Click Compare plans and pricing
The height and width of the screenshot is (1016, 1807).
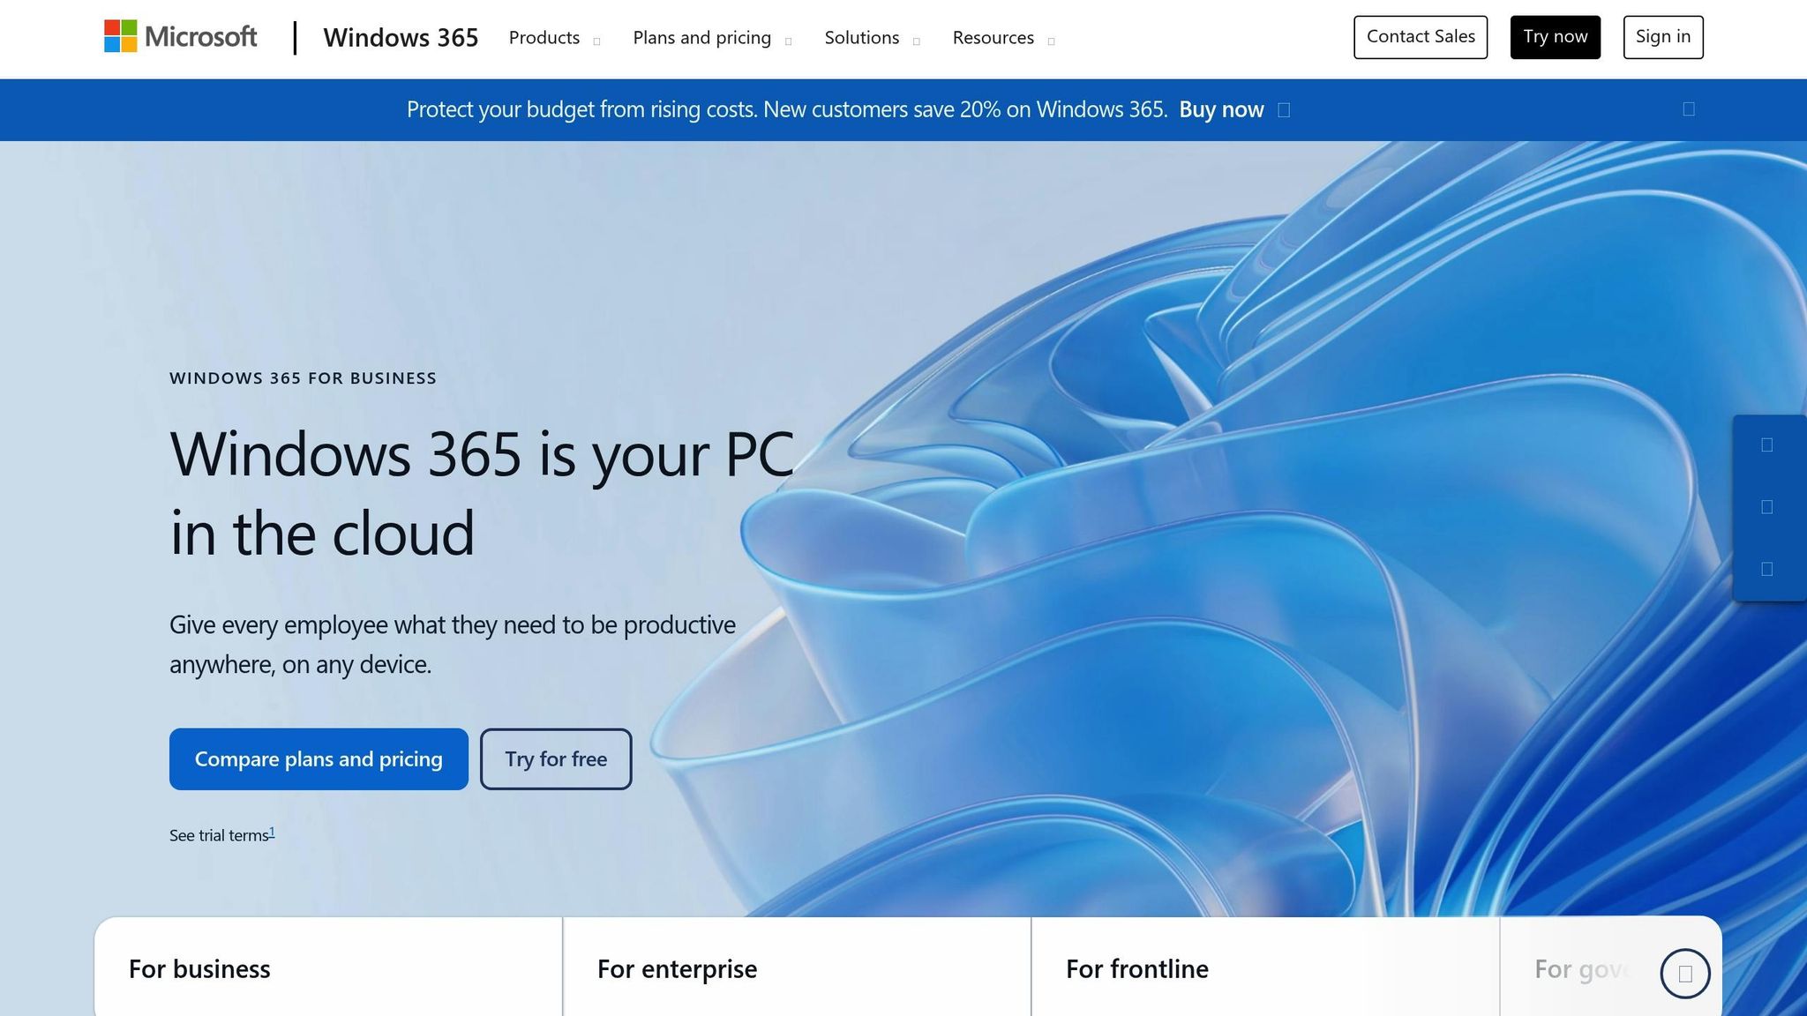click(319, 758)
